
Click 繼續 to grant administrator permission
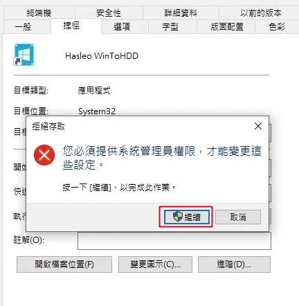click(x=187, y=217)
